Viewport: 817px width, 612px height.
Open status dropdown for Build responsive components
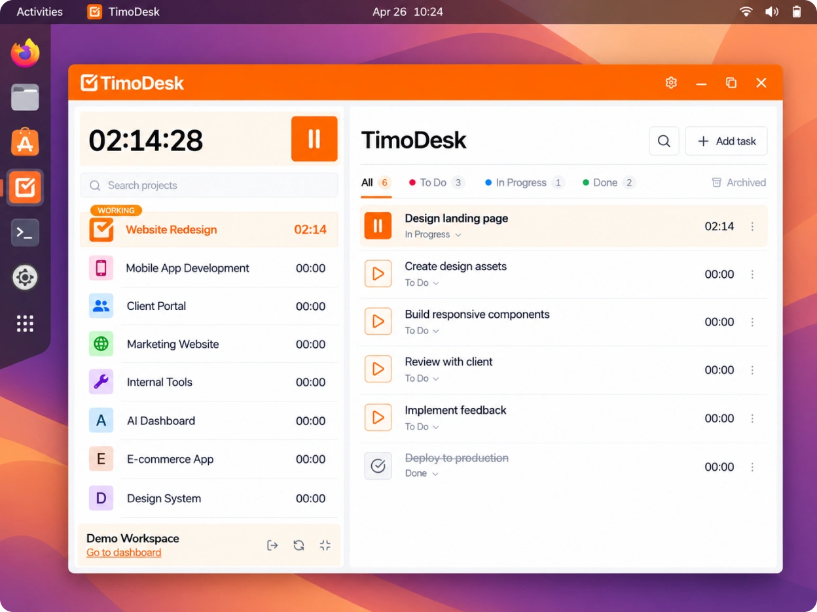(422, 331)
